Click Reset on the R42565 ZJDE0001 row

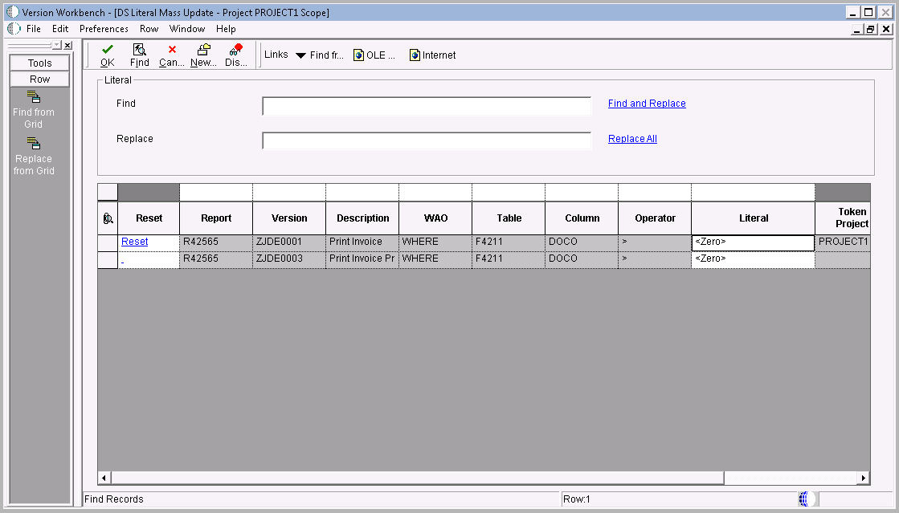coord(134,241)
